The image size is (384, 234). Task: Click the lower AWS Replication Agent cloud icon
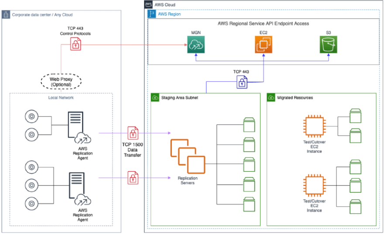coord(83,200)
